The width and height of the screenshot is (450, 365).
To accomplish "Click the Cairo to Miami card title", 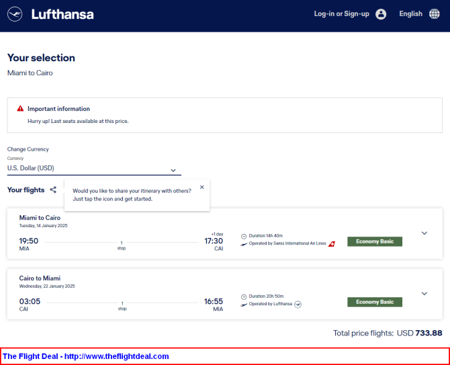I will (40, 278).
